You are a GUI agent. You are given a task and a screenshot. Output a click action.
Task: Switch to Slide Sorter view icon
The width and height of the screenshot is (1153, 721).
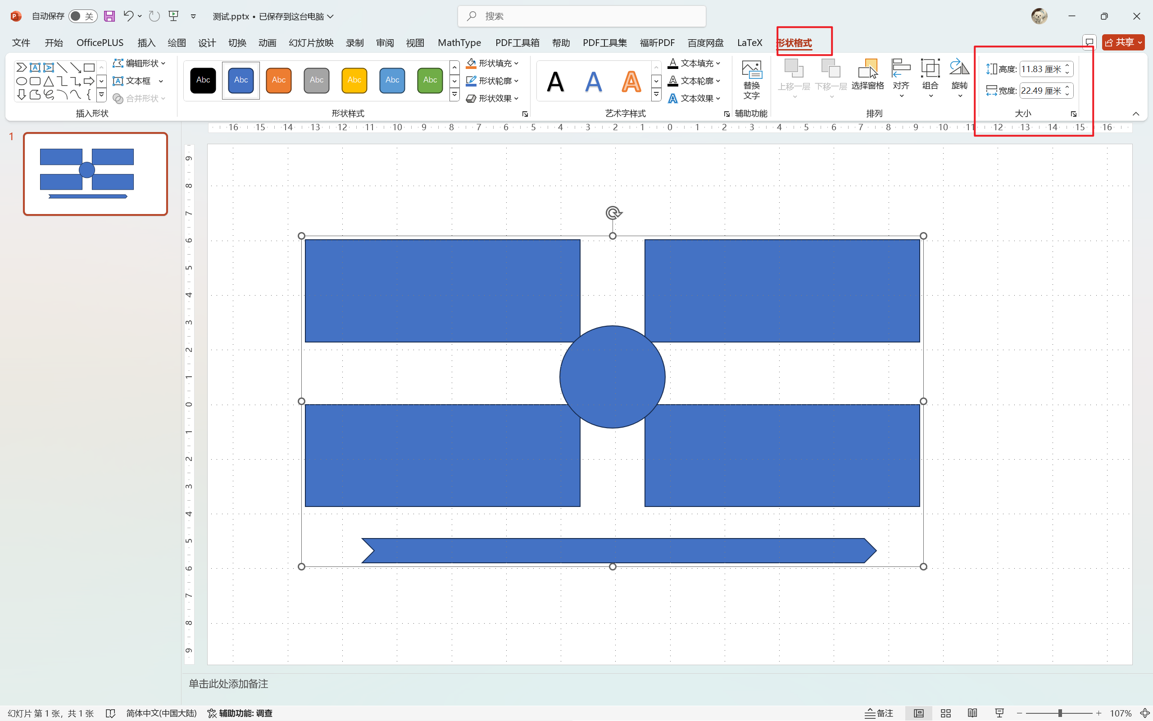pos(946,713)
